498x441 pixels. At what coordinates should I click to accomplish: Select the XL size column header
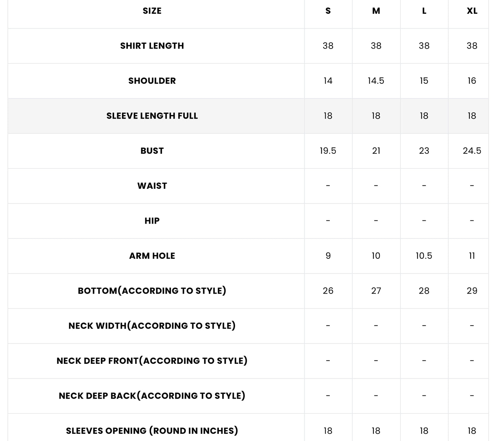click(472, 11)
